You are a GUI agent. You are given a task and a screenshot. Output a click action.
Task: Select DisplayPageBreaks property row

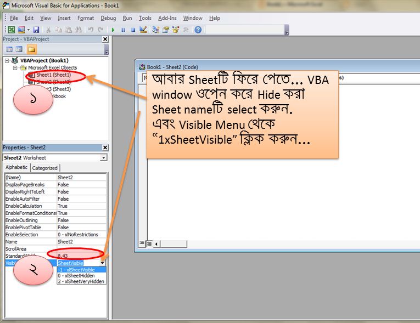tap(55, 185)
